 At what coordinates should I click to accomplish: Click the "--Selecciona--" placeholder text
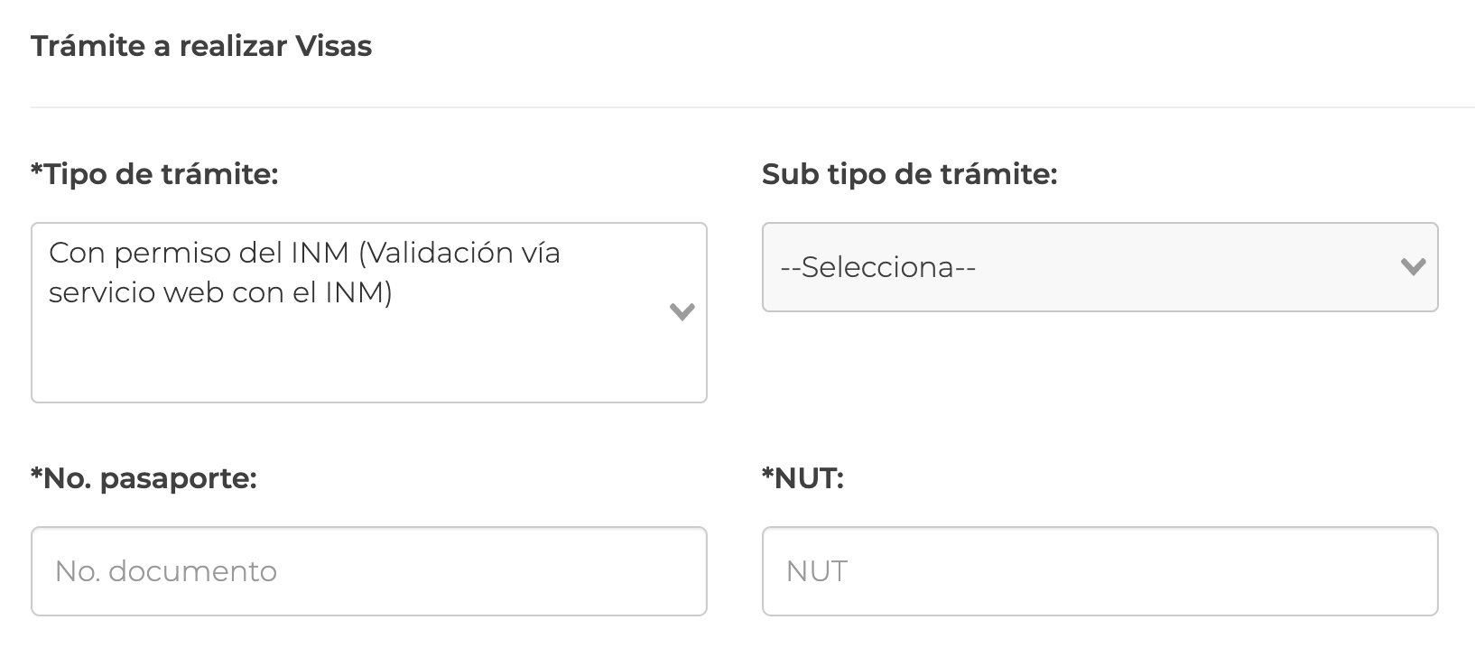(x=877, y=267)
